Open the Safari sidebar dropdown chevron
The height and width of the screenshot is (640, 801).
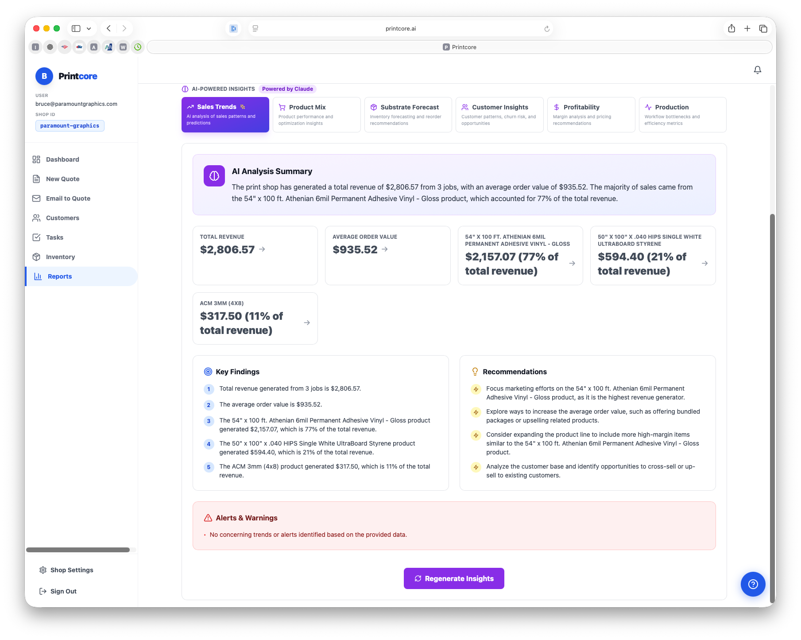tap(89, 28)
